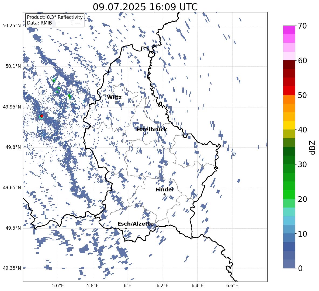Click the Findel city label
The height and width of the screenshot is (291, 319).
tap(165, 190)
